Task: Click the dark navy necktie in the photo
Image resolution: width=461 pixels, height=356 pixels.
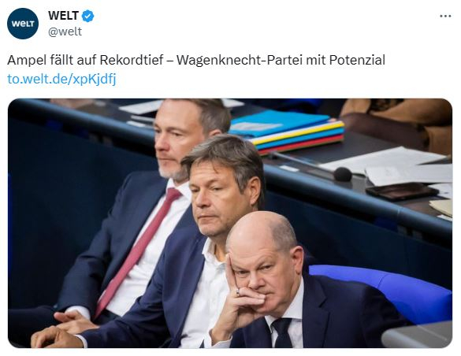Action: [x=281, y=332]
